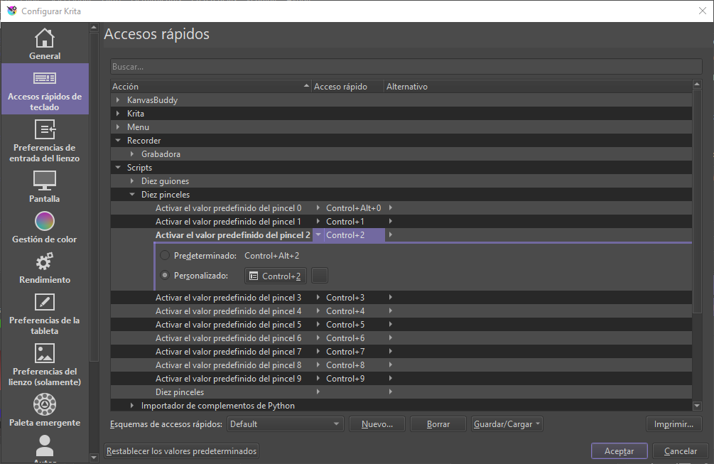This screenshot has height=464, width=714.
Task: Select the Predeterminado radio option
Action: pyautogui.click(x=165, y=255)
